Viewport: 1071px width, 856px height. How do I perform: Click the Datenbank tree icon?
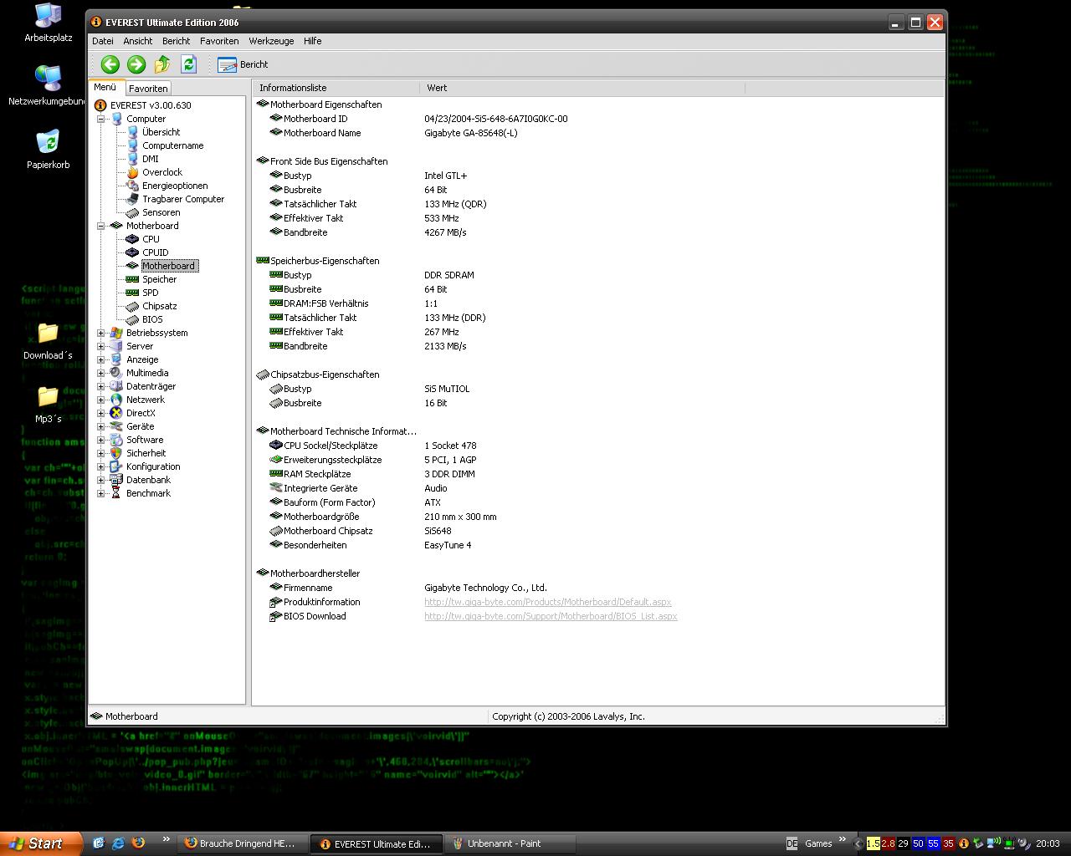(116, 480)
